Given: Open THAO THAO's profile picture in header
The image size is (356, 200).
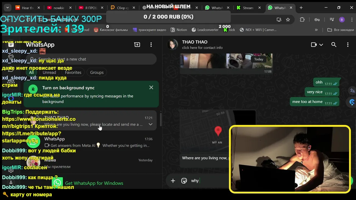Looking at the screenshot, I should pyautogui.click(x=172, y=44).
